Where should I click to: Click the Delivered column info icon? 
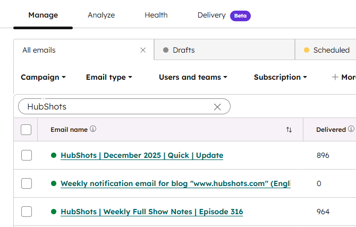point(351,129)
